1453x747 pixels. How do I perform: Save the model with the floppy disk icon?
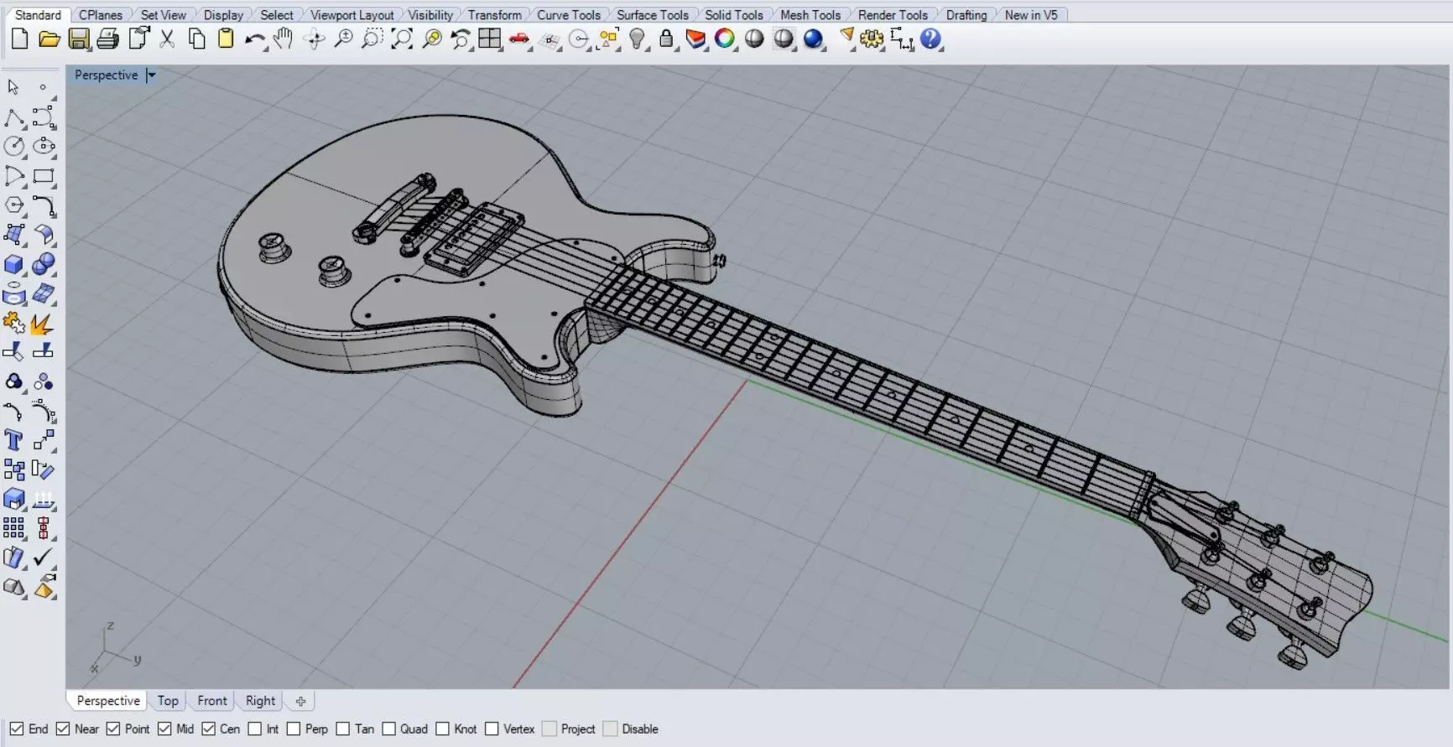[79, 39]
